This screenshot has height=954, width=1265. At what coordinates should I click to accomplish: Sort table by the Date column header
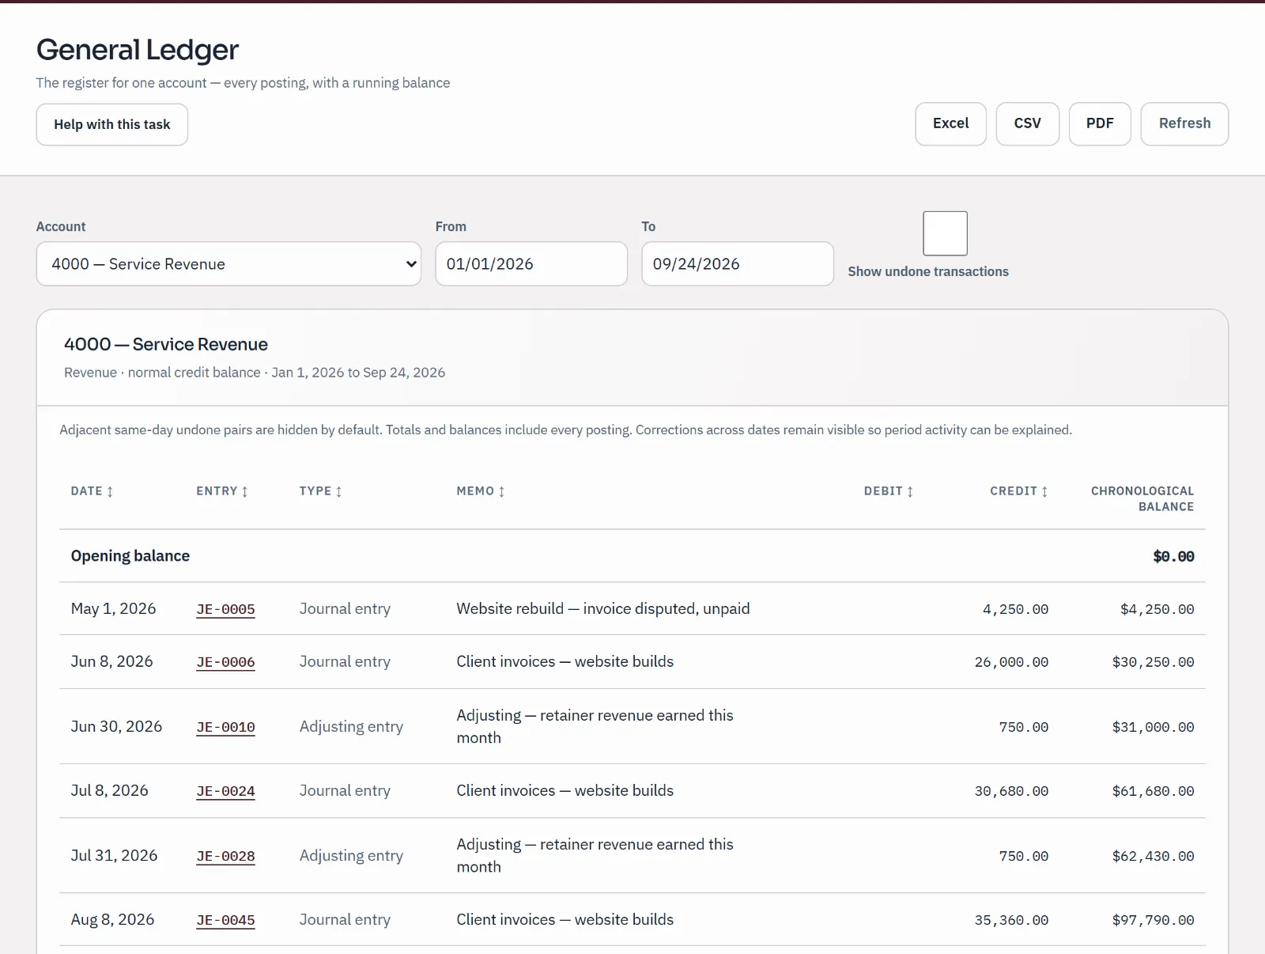coord(92,491)
